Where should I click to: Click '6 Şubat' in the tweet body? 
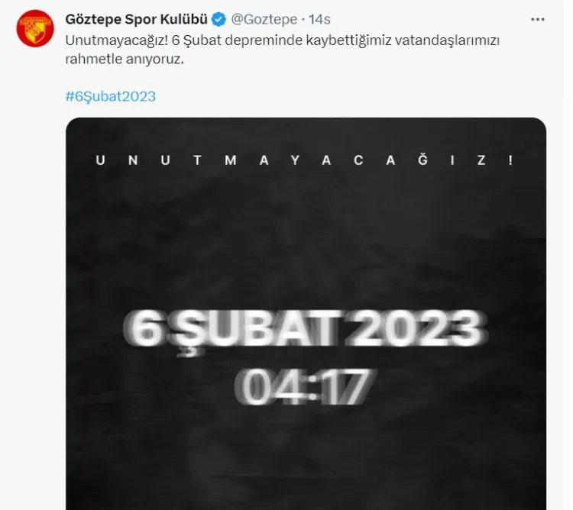coord(196,41)
